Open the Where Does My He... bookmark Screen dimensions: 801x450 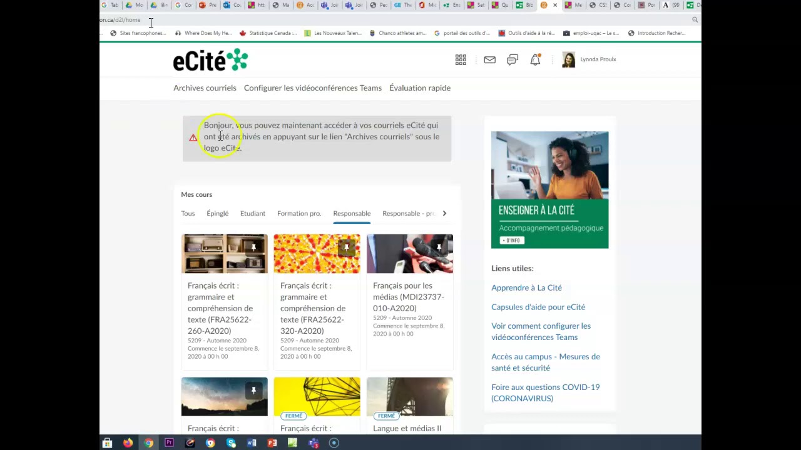(203, 33)
